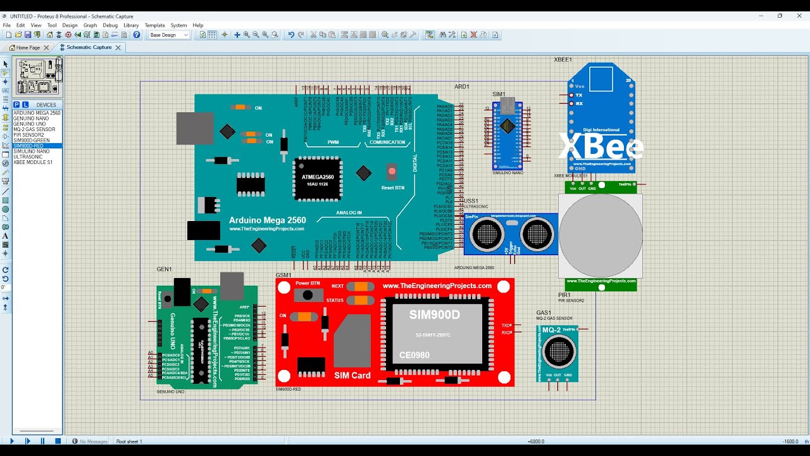Image resolution: width=810 pixels, height=456 pixels.
Task: Open the Library menu
Action: tap(131, 25)
